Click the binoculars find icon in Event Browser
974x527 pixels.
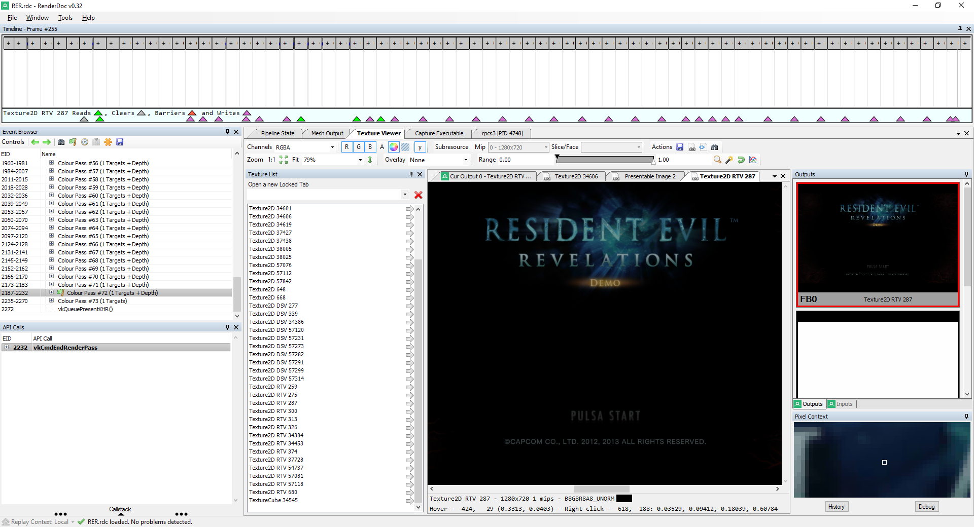(x=61, y=142)
